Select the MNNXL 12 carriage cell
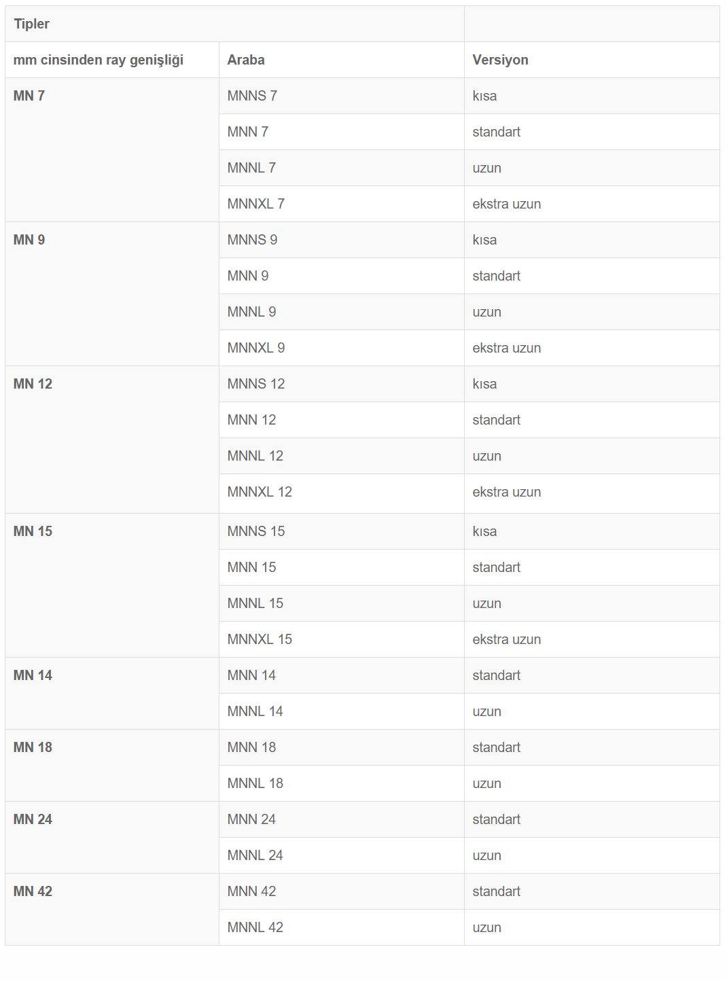Image resolution: width=727 pixels, height=981 pixels. 260,492
